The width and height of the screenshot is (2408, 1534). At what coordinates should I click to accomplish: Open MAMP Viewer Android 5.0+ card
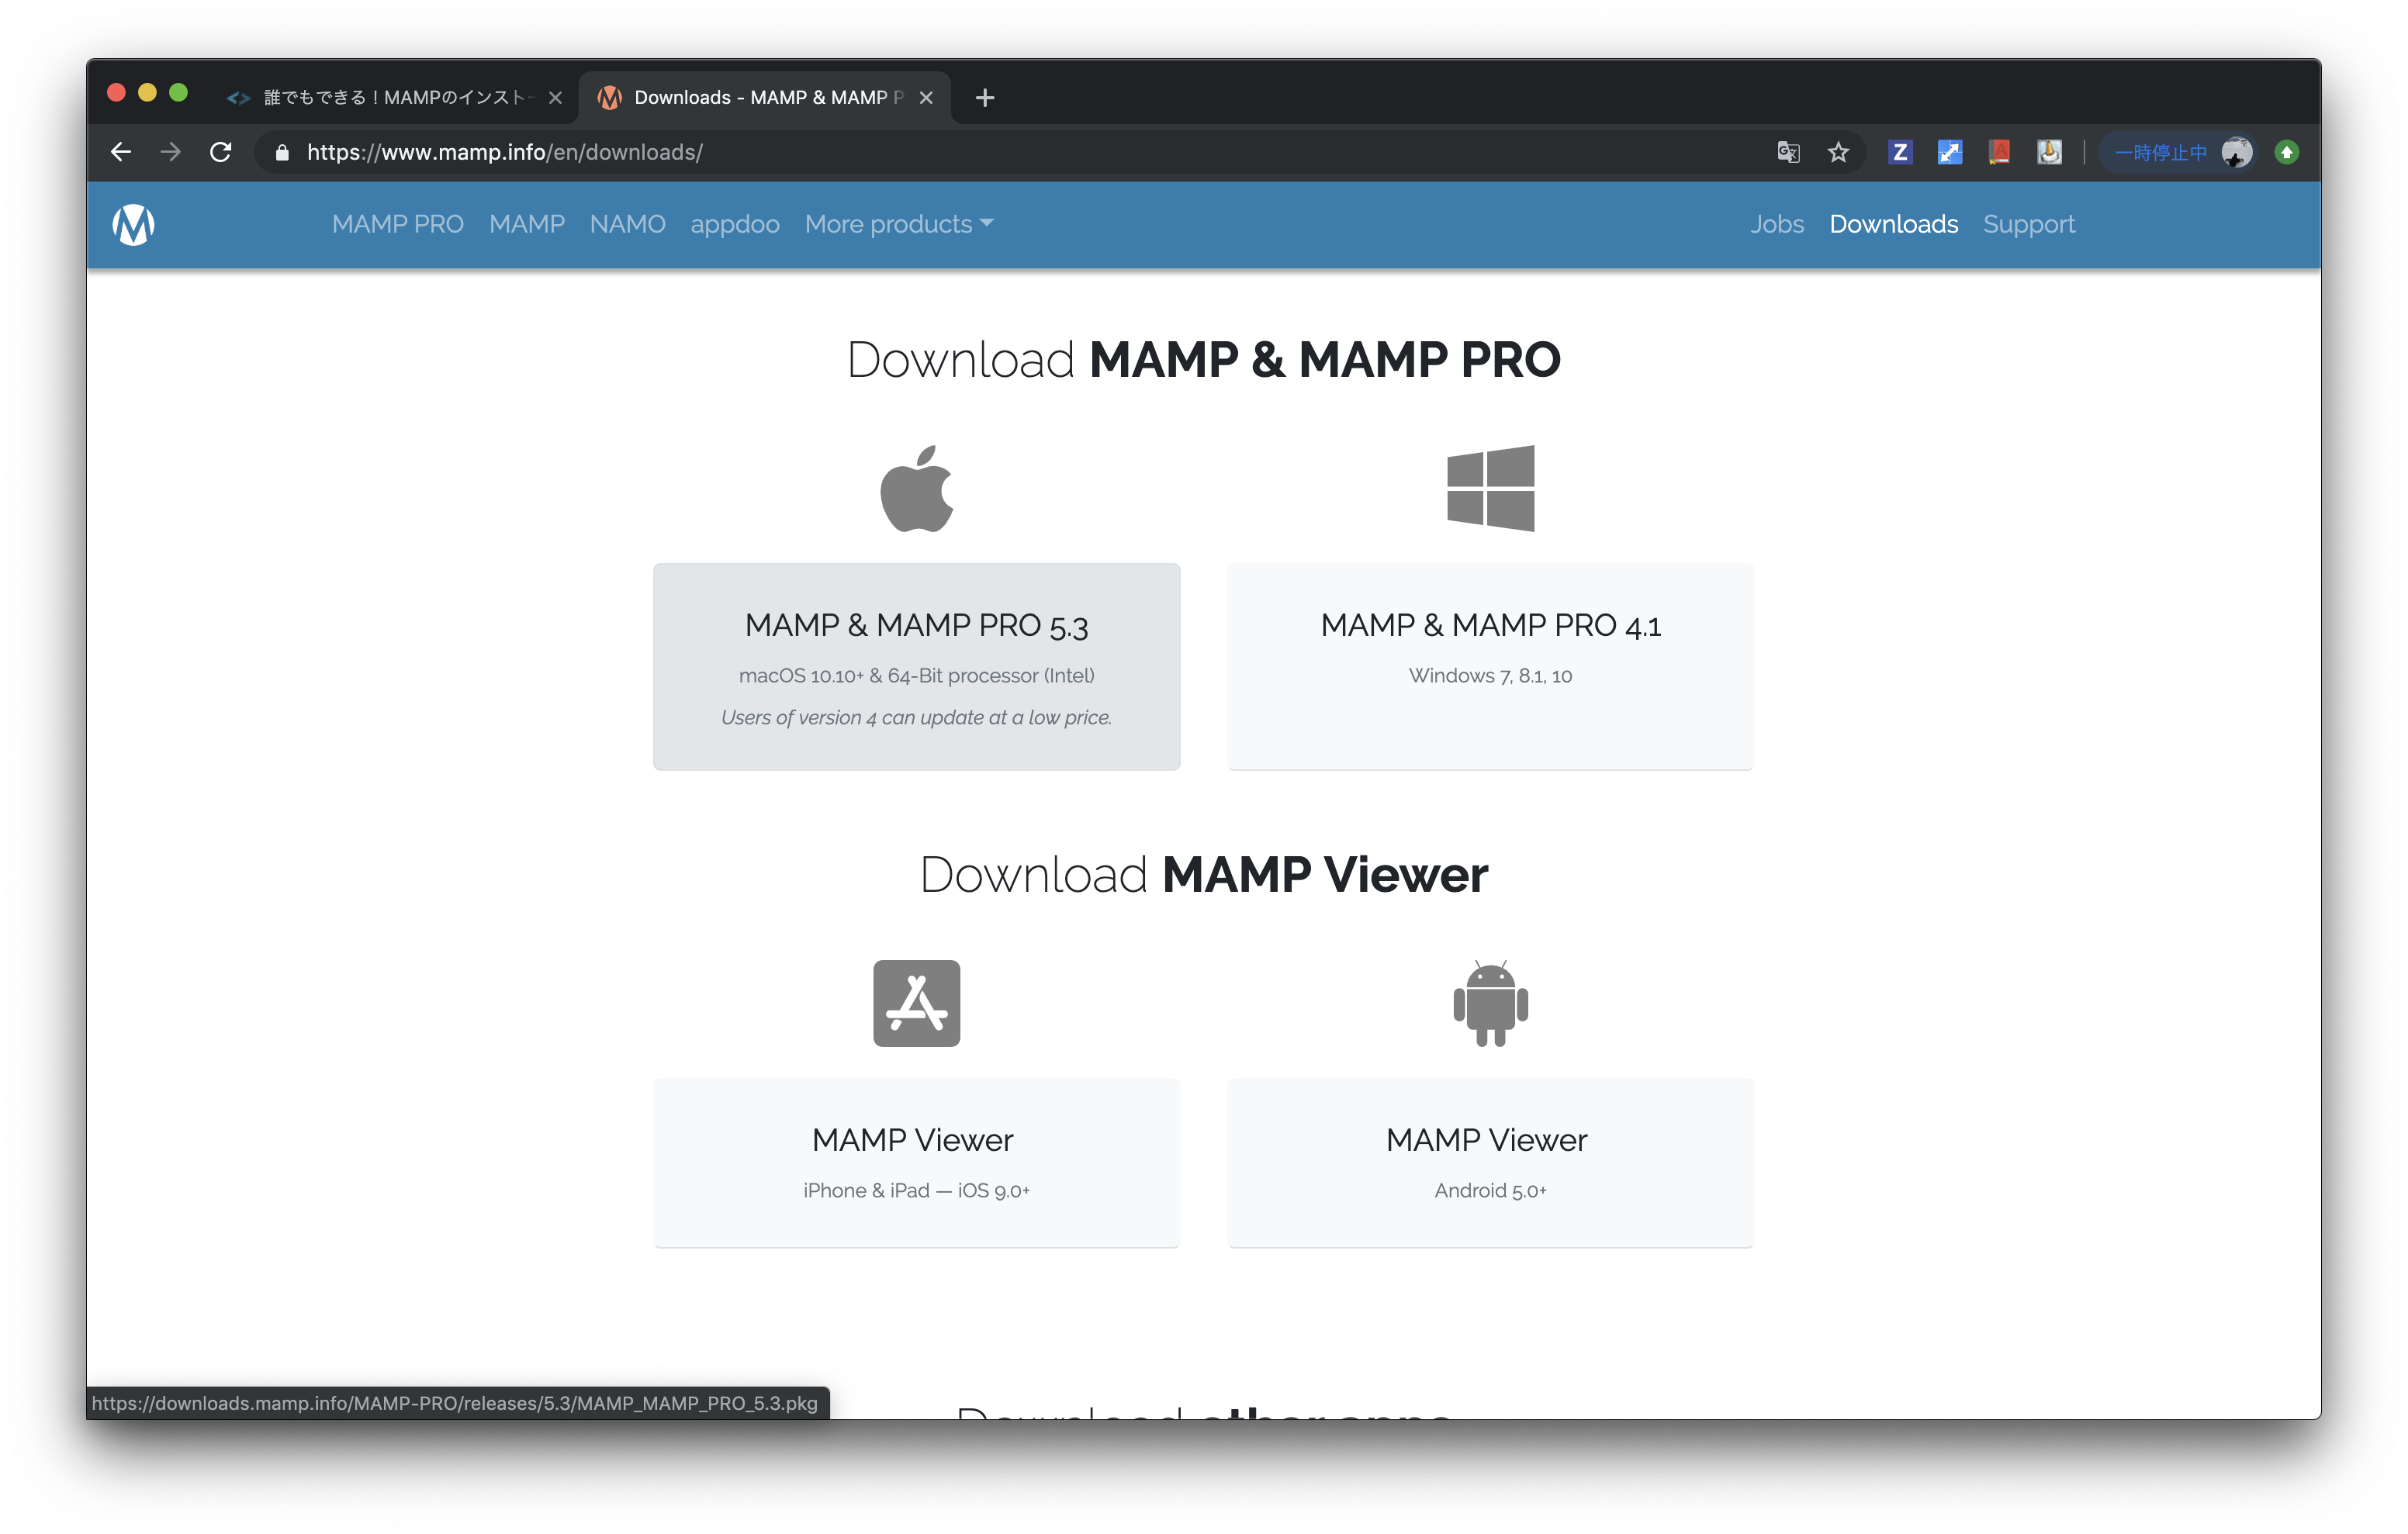(x=1490, y=1162)
